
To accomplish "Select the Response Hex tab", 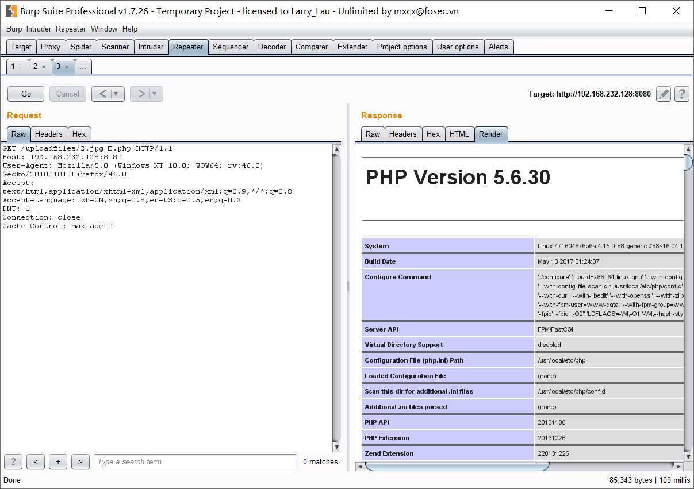I will (x=433, y=134).
